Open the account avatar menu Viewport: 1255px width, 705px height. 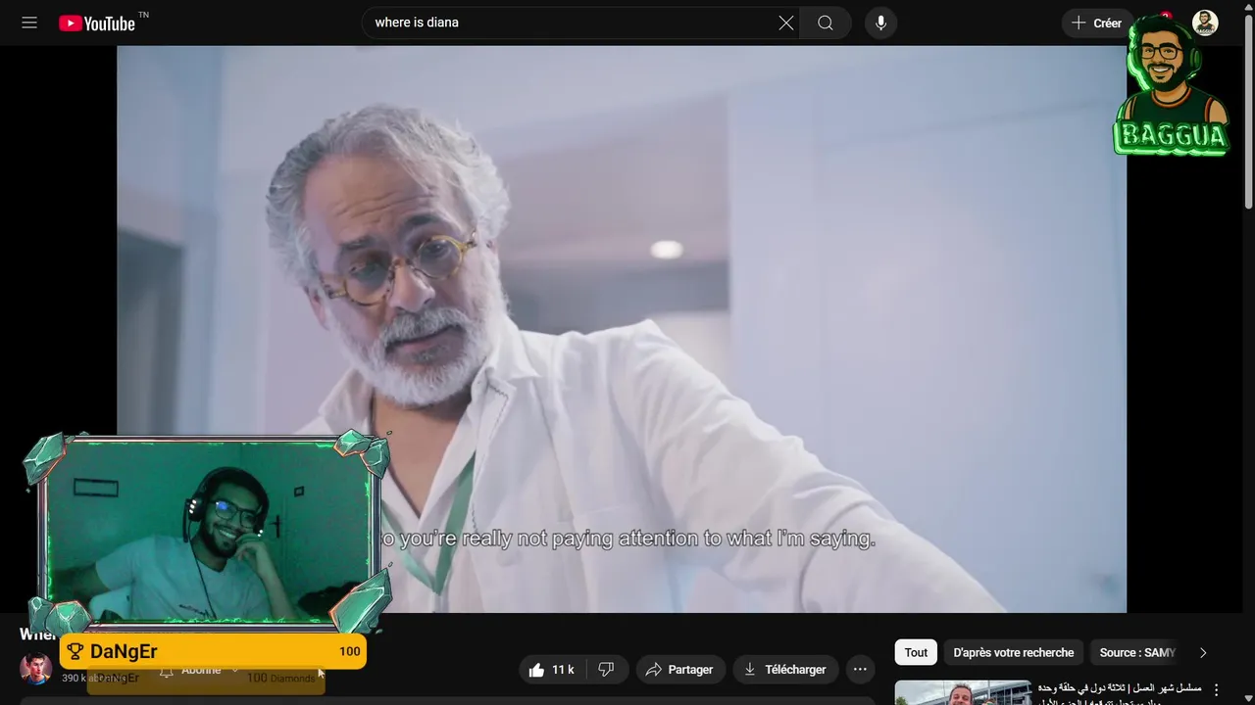coord(1205,23)
